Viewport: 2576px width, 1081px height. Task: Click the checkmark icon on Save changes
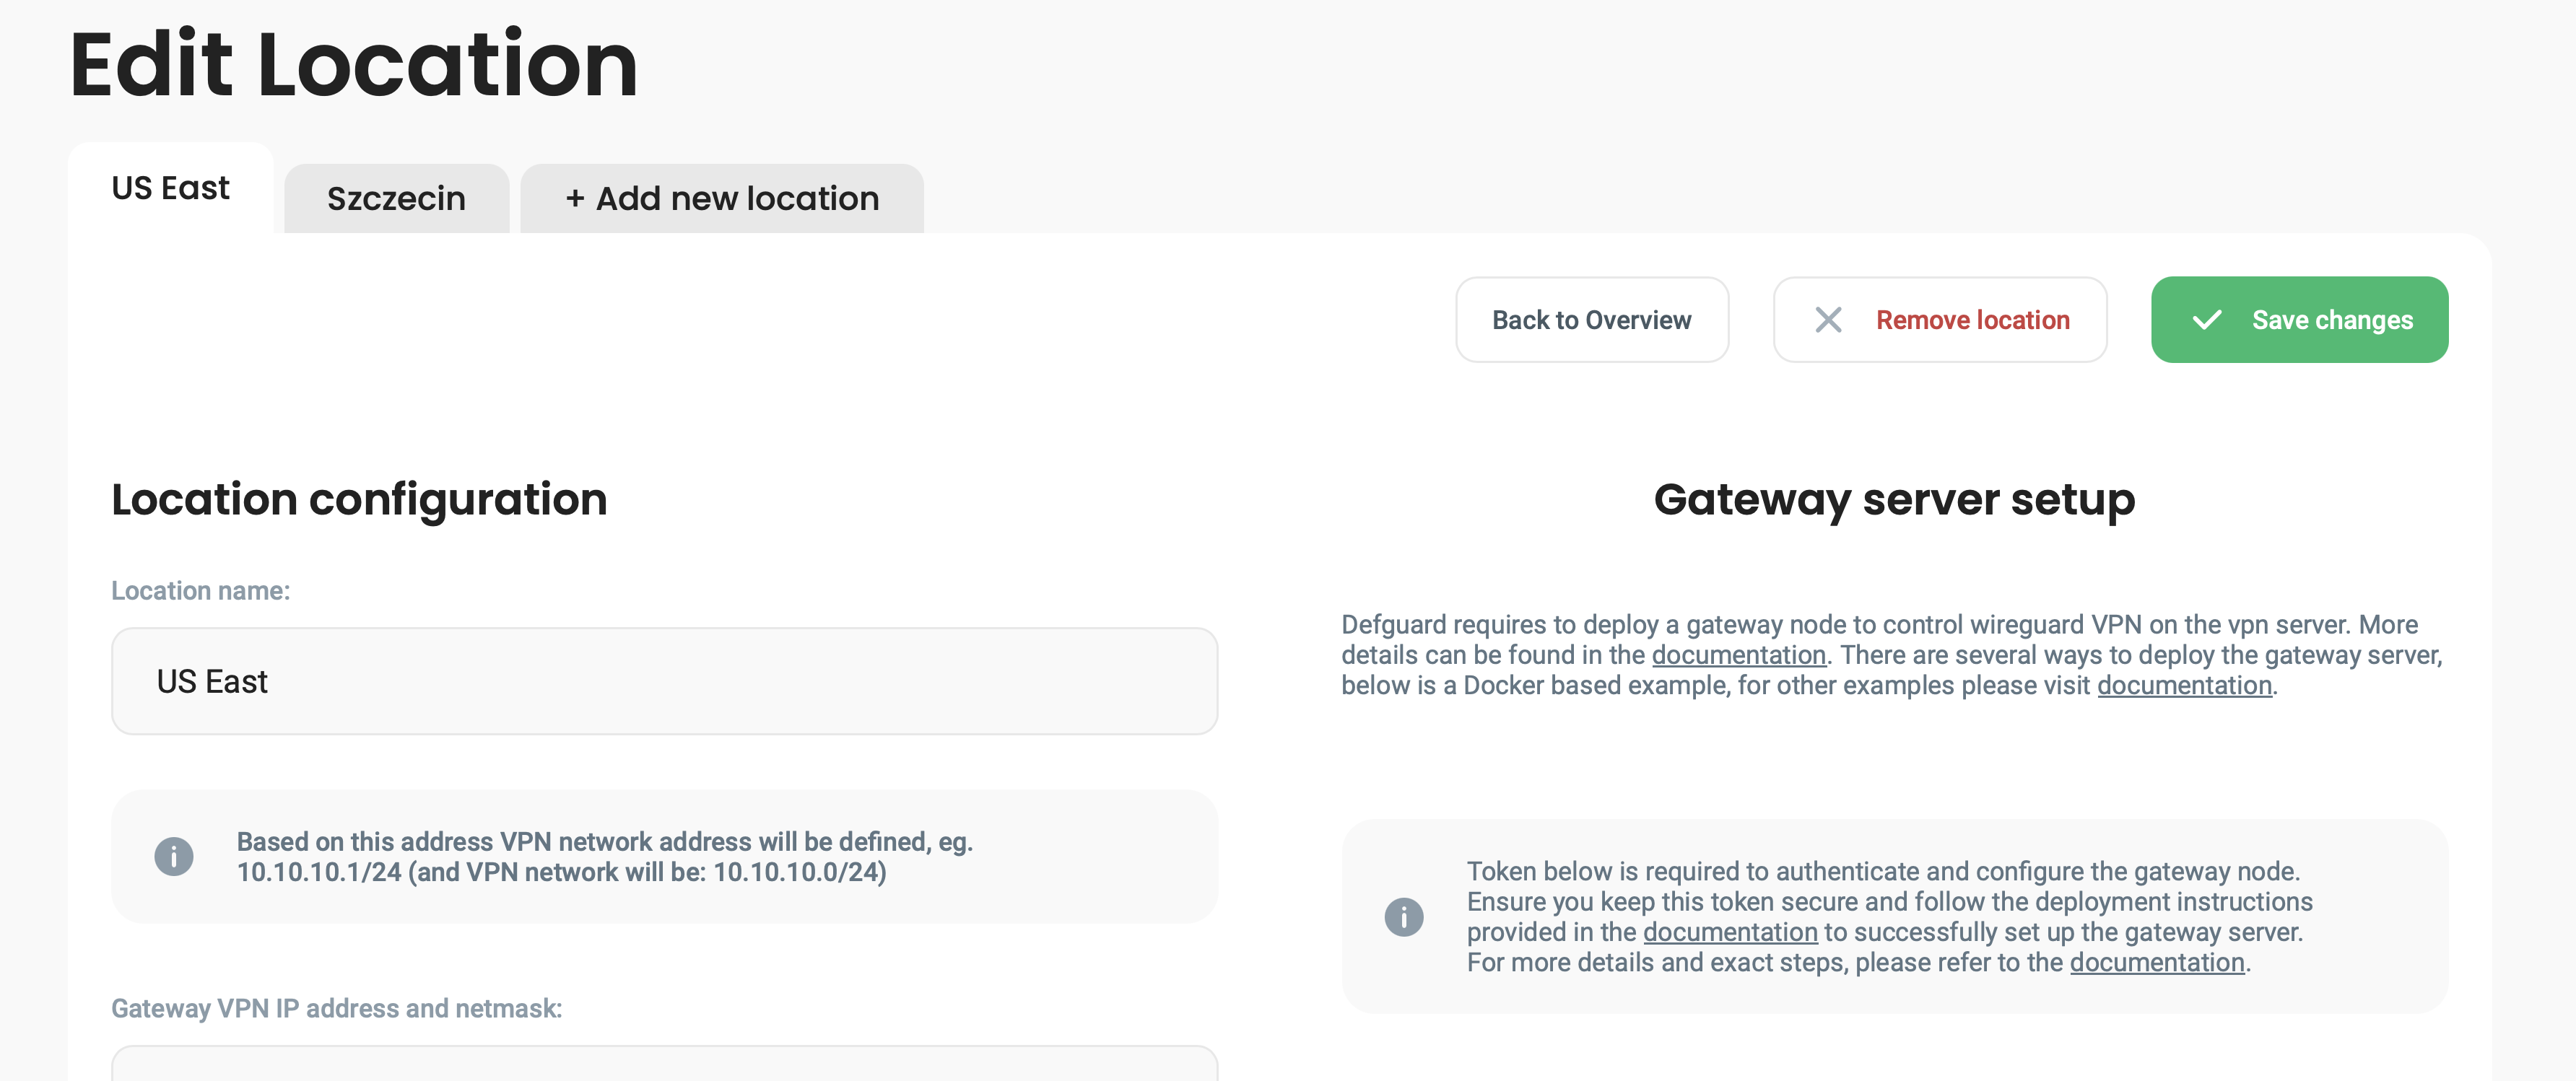[2206, 320]
